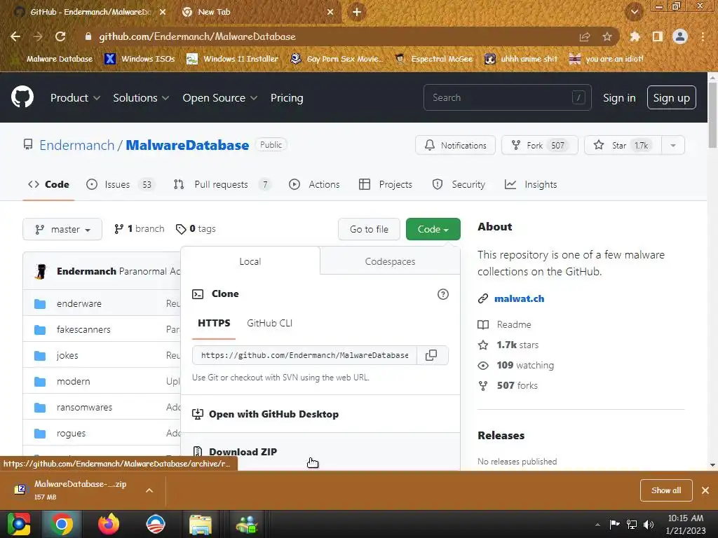718x538 pixels.
Task: Open the Chrome extensions puzzle icon
Action: tap(635, 36)
